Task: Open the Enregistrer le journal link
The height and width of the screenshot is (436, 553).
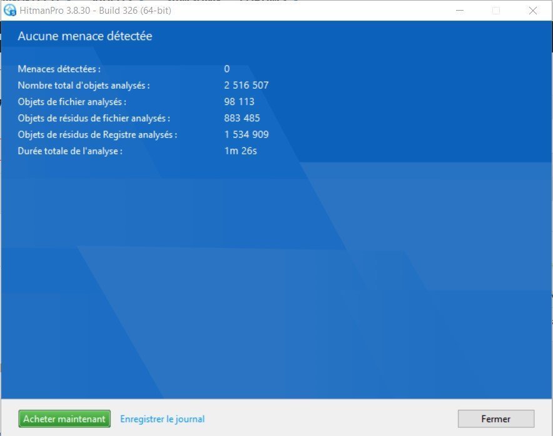Action: [162, 419]
